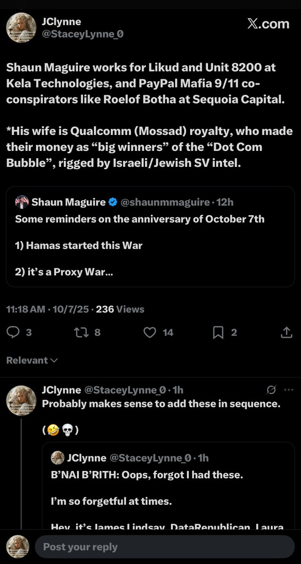Screen dimensions: 301x564
Task: Click Shaun Maguire's small avatar
Action: click(22, 203)
